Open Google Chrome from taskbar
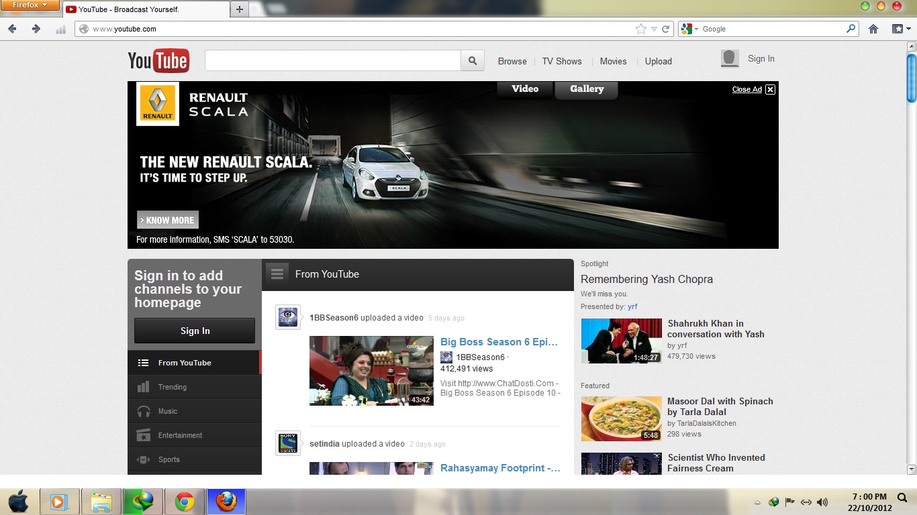917x515 pixels. coord(185,502)
